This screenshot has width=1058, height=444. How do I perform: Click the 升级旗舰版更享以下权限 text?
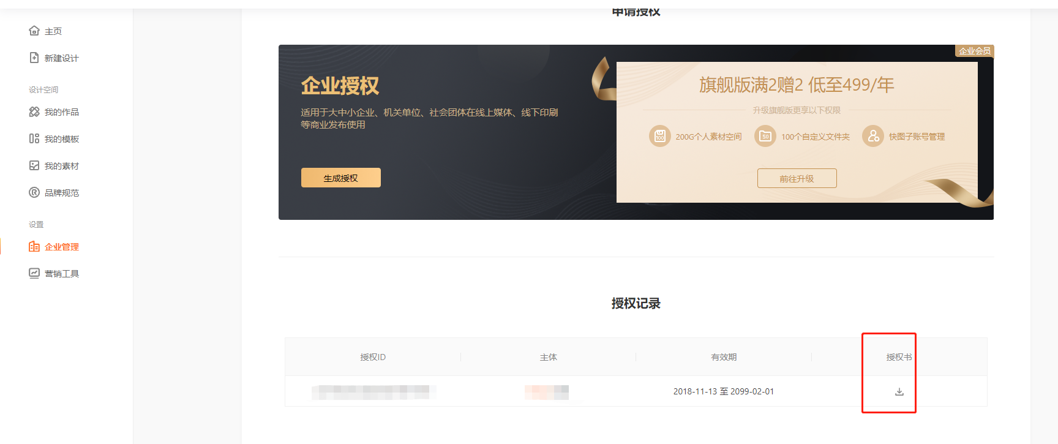pos(797,110)
